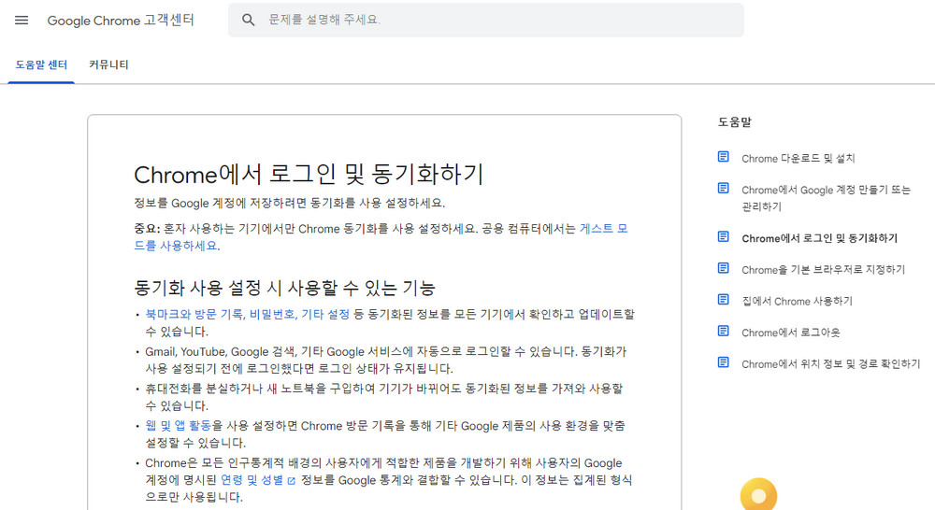Open the 웹 및 앱 활동 link
The height and width of the screenshot is (510, 935).
point(179,425)
